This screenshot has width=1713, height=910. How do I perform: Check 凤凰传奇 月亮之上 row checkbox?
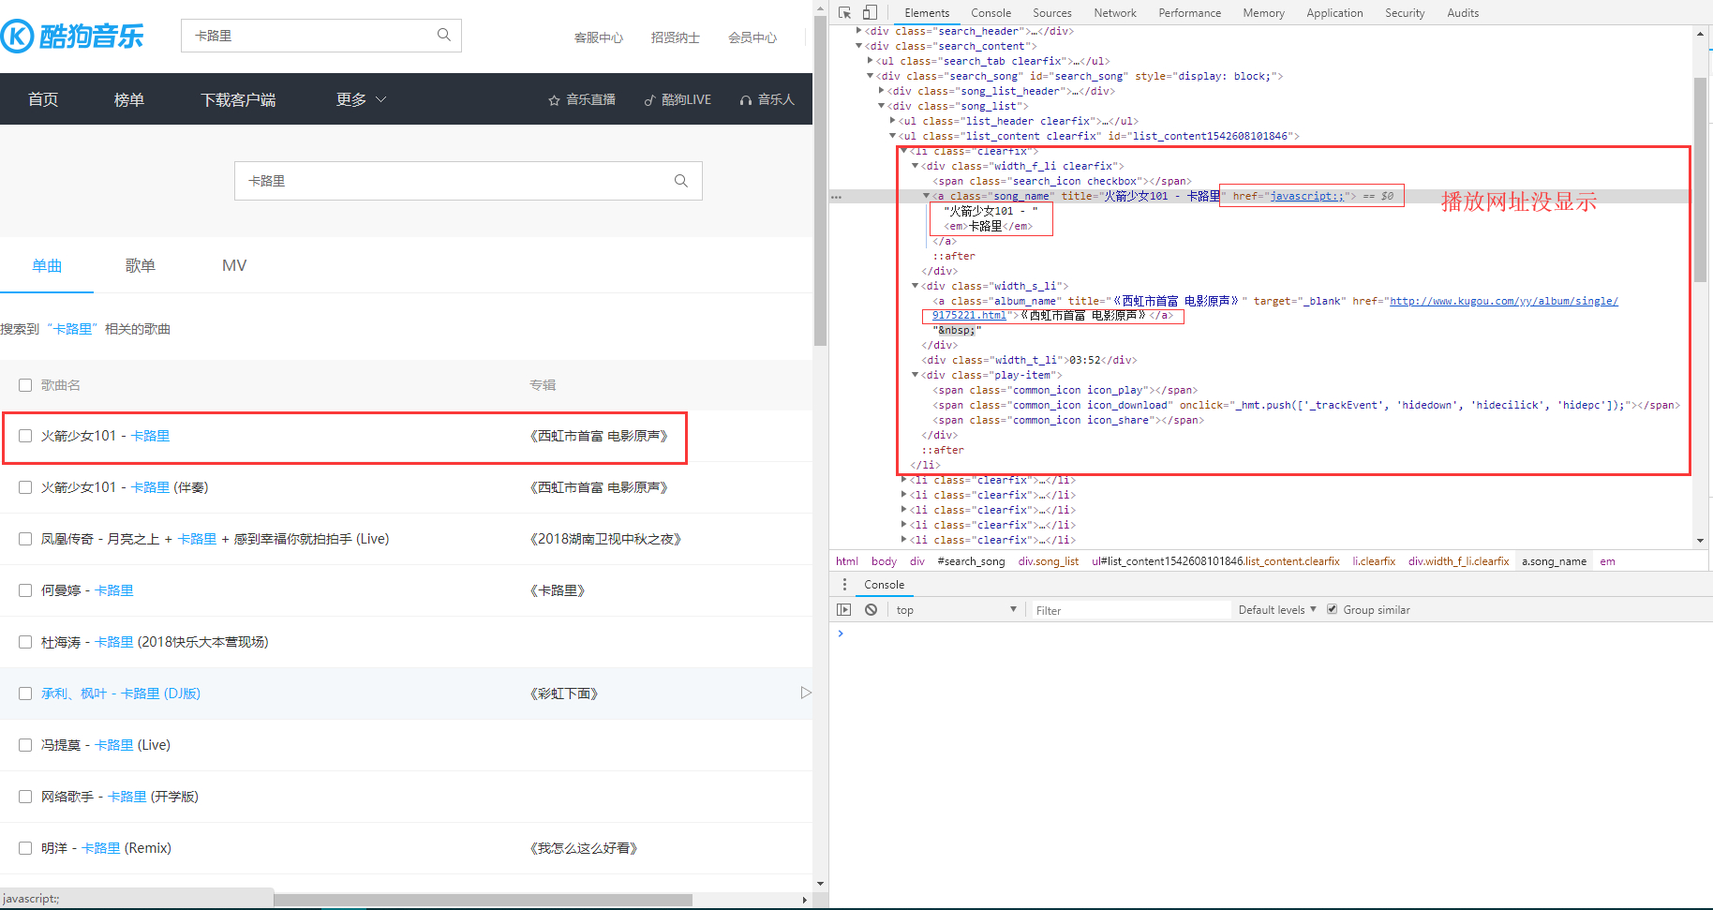25,539
